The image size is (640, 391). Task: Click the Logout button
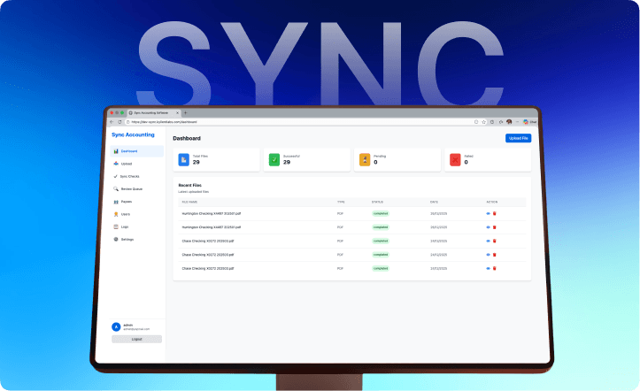pos(136,339)
